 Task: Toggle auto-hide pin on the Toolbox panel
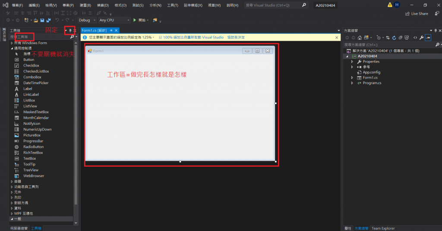(x=70, y=31)
